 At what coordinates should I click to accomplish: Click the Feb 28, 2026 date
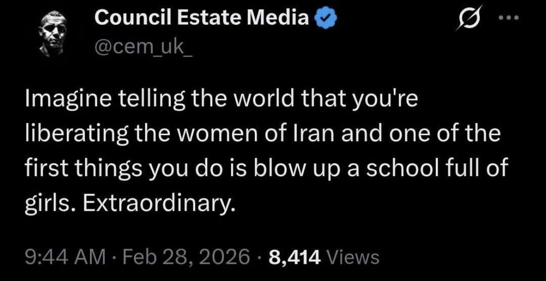click(x=185, y=257)
